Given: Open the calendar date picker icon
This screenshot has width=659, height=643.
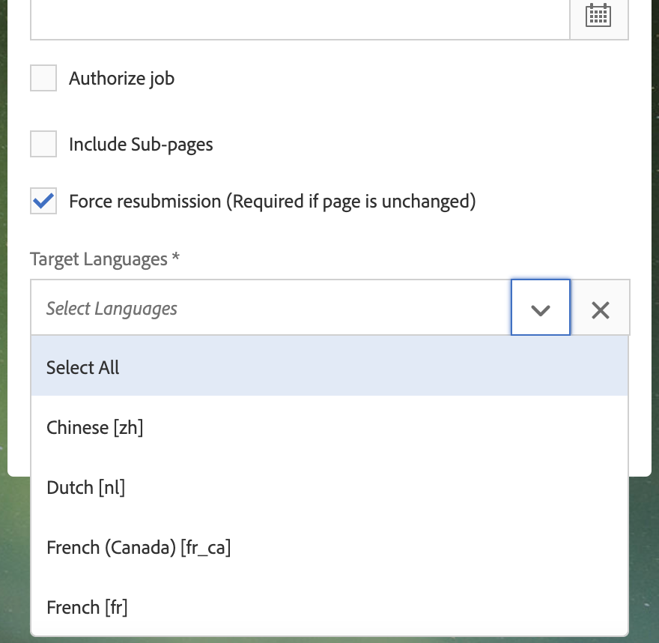Looking at the screenshot, I should 598,16.
